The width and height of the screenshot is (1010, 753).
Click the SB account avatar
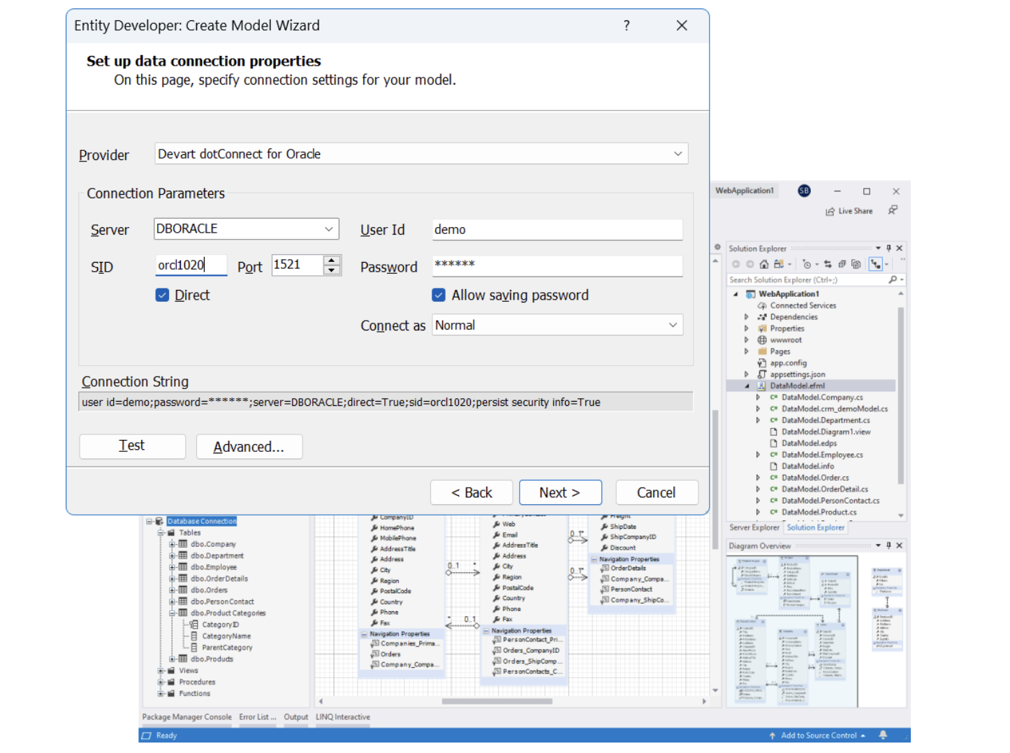pyautogui.click(x=804, y=191)
